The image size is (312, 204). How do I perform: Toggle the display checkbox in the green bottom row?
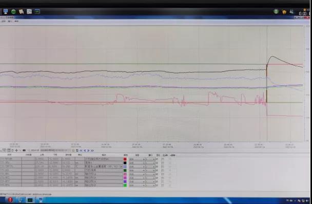coord(157,186)
